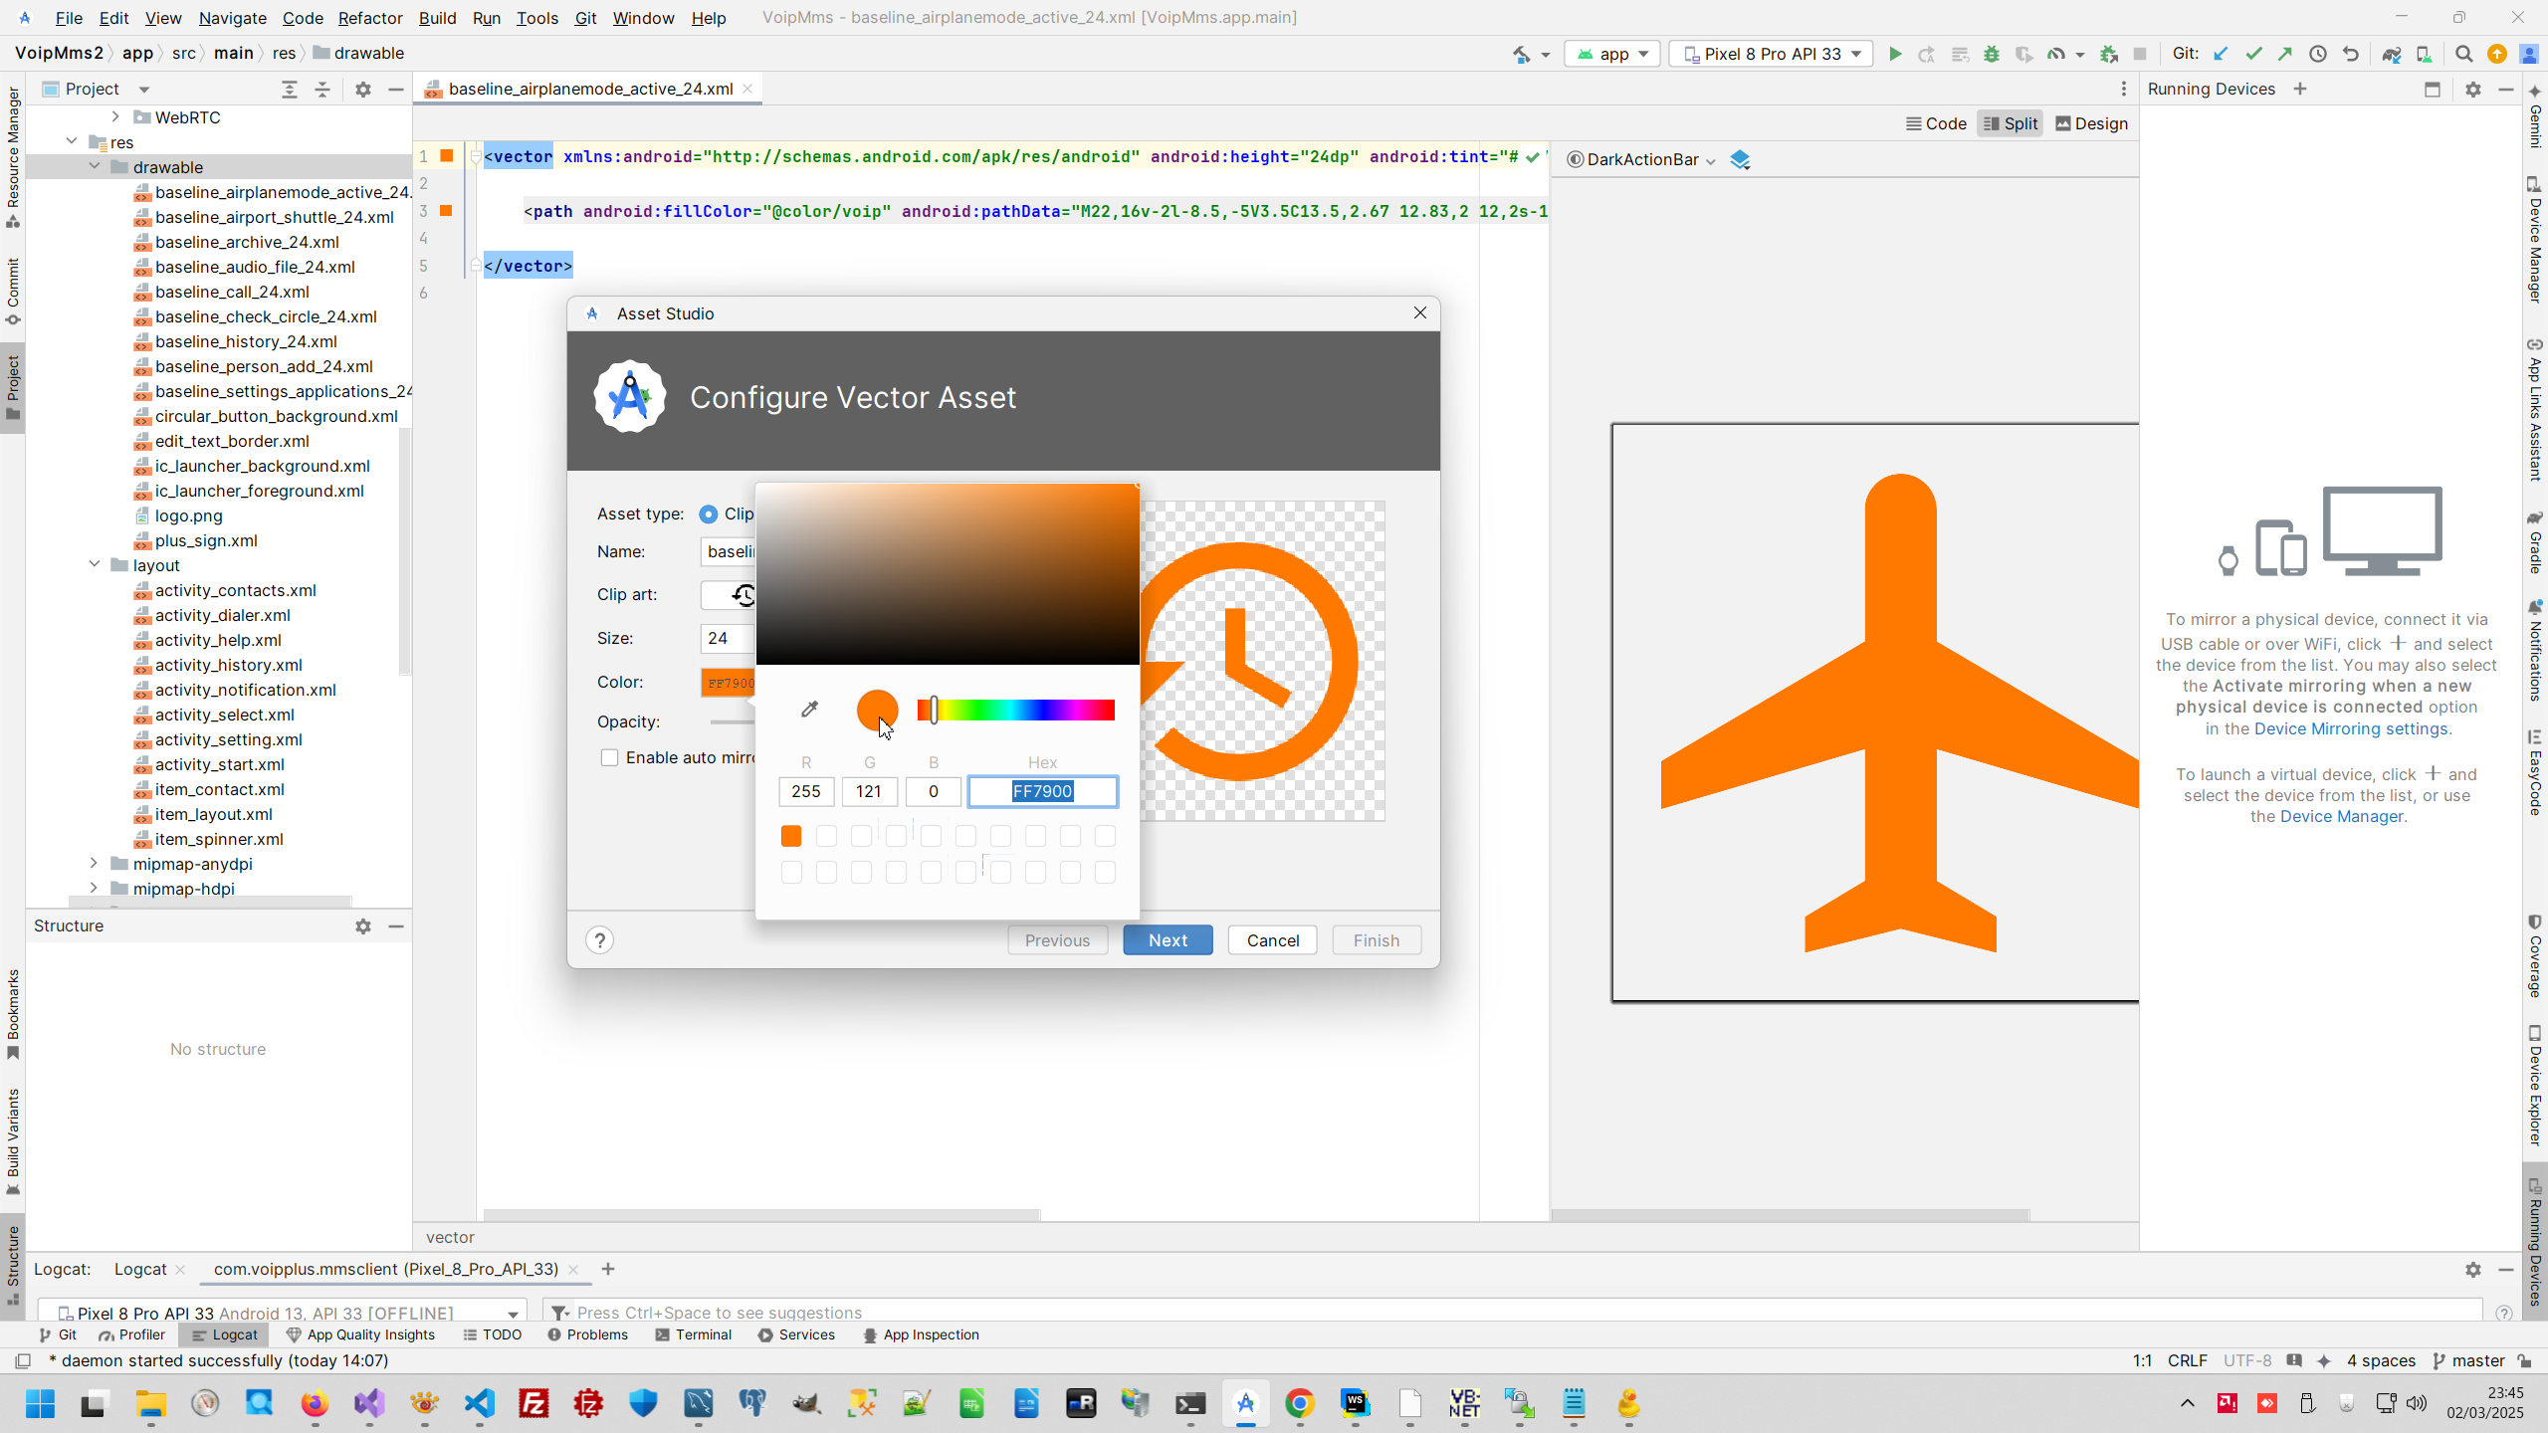The height and width of the screenshot is (1433, 2548).
Task: Click the Cancel button in Asset Studio
Action: tap(1272, 940)
